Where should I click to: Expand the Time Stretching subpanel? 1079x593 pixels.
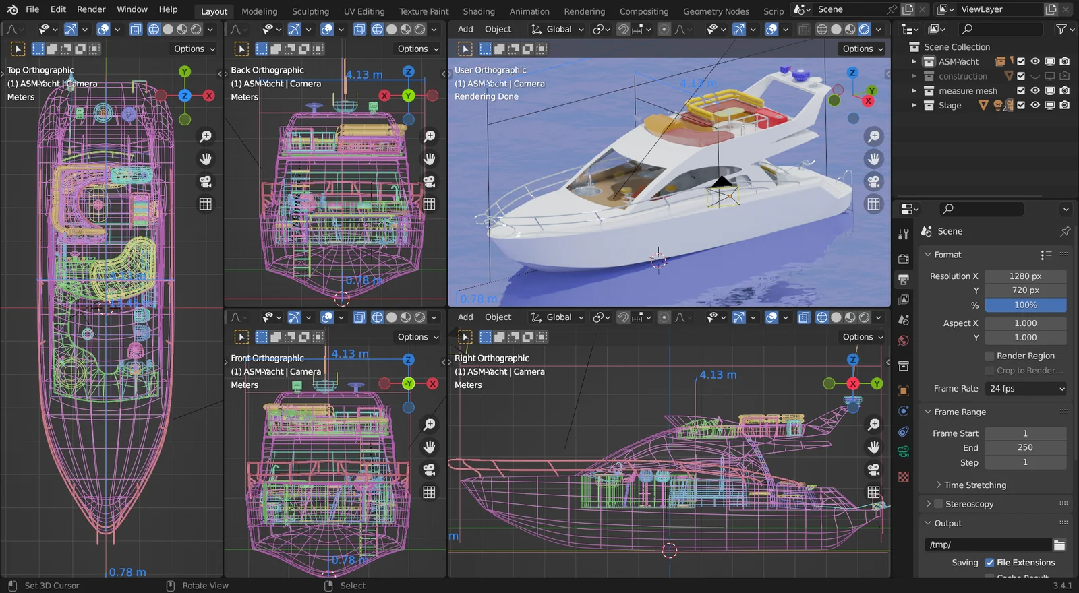click(x=939, y=485)
